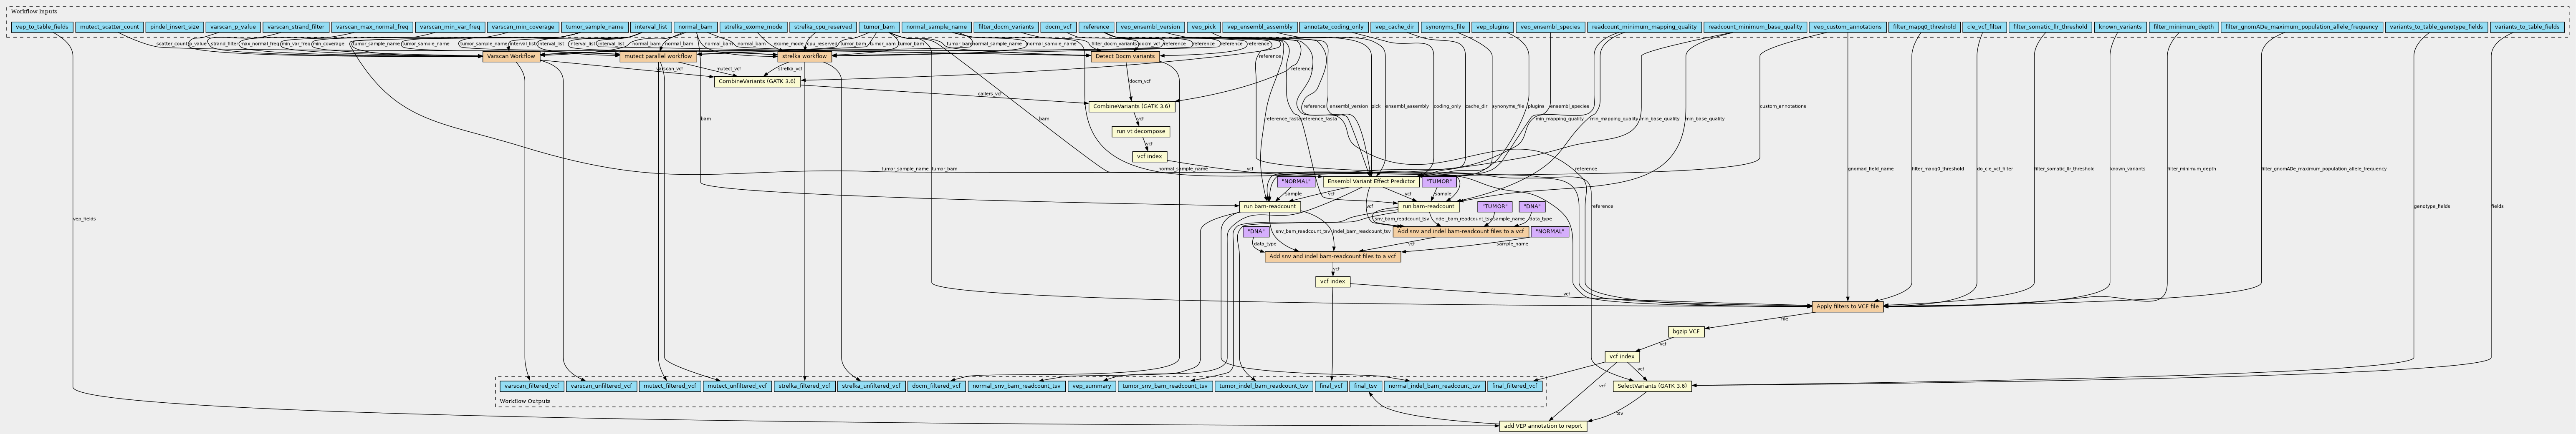The height and width of the screenshot is (434, 2576).
Task: Click the mutect_filtered_vcf output node
Action: pos(669,385)
